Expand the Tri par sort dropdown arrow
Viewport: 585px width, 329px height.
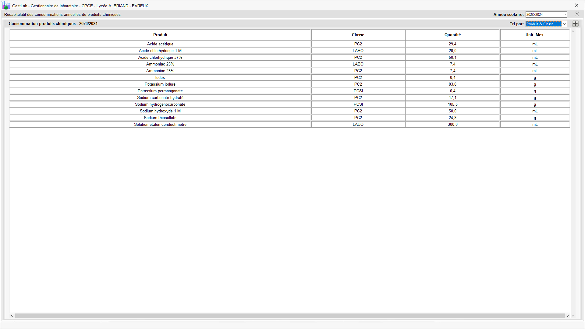pos(564,24)
